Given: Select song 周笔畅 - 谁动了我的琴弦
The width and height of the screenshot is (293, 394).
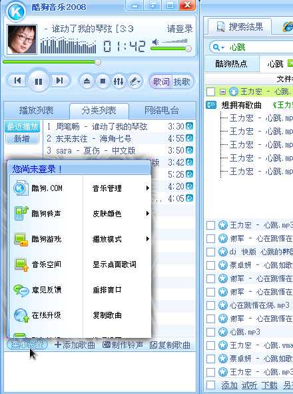Looking at the screenshot, I should click(x=119, y=126).
